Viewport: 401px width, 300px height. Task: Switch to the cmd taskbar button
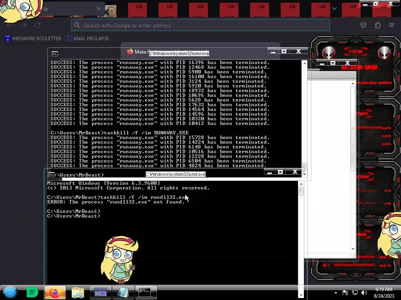145,292
